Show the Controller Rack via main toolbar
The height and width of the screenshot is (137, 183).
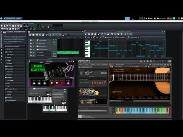point(18,29)
